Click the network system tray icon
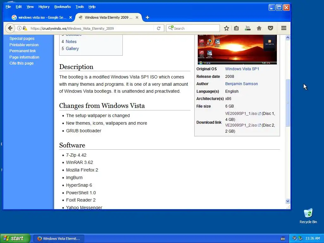Viewport: 324px width, 243px height. 301,238
